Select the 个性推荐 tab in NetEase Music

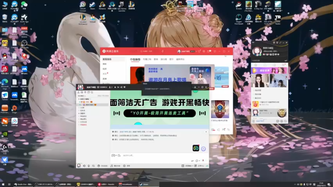[x=135, y=59]
